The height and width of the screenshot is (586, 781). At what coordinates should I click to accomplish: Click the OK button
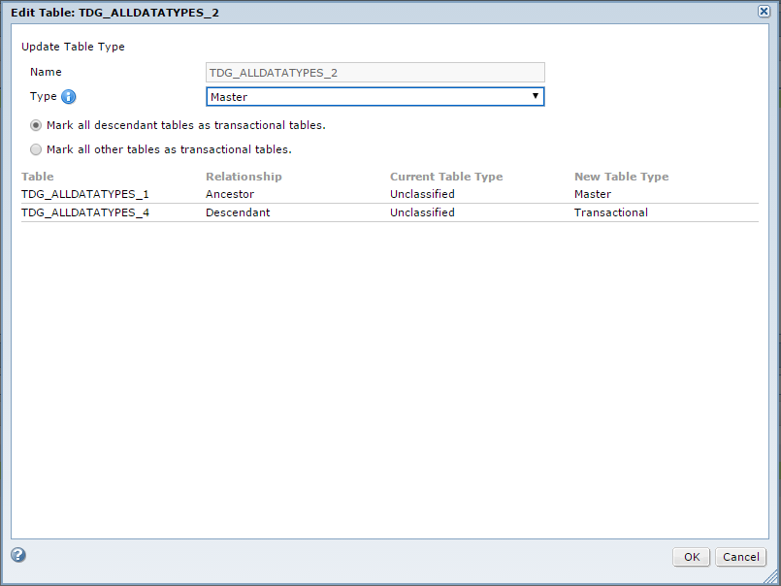(692, 557)
